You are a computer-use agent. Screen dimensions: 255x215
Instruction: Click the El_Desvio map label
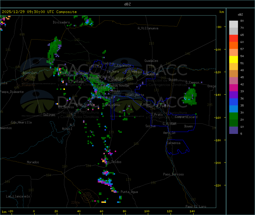point(66,107)
